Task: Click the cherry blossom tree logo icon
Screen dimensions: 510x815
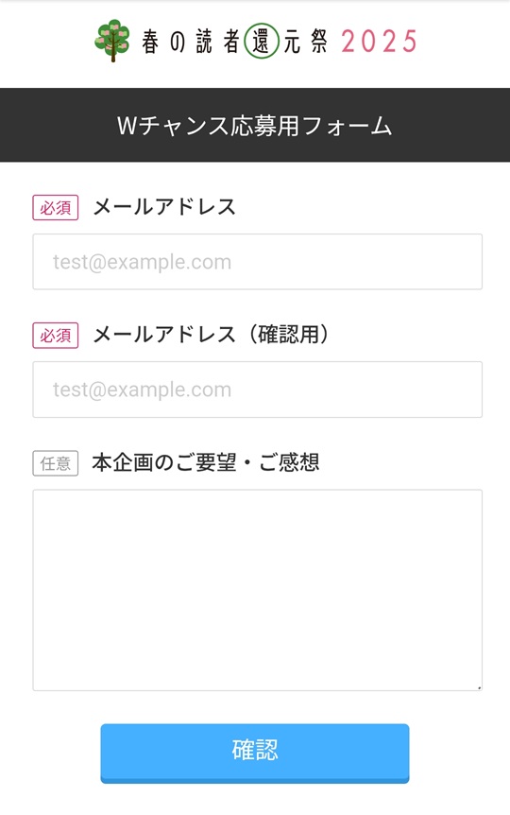Action: pos(112,41)
